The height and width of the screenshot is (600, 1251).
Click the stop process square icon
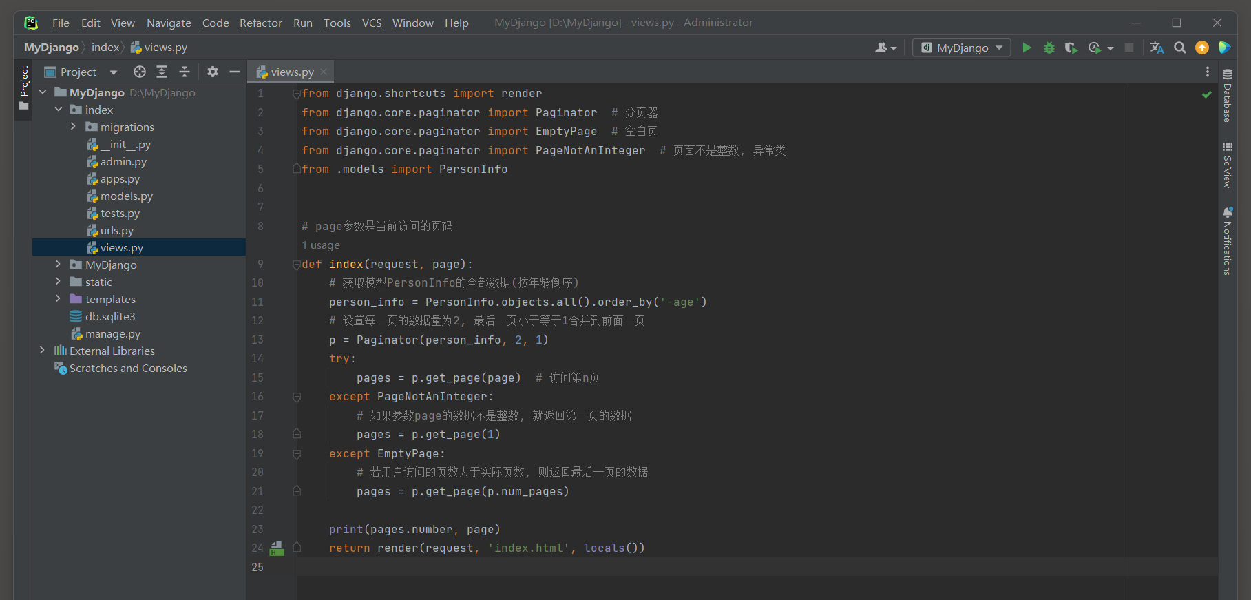(1129, 48)
